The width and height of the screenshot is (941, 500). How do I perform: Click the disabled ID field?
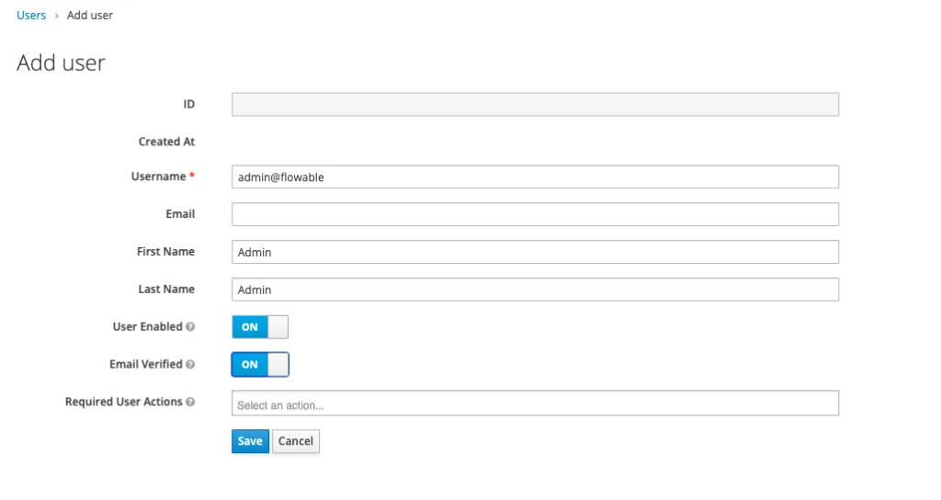coord(536,105)
